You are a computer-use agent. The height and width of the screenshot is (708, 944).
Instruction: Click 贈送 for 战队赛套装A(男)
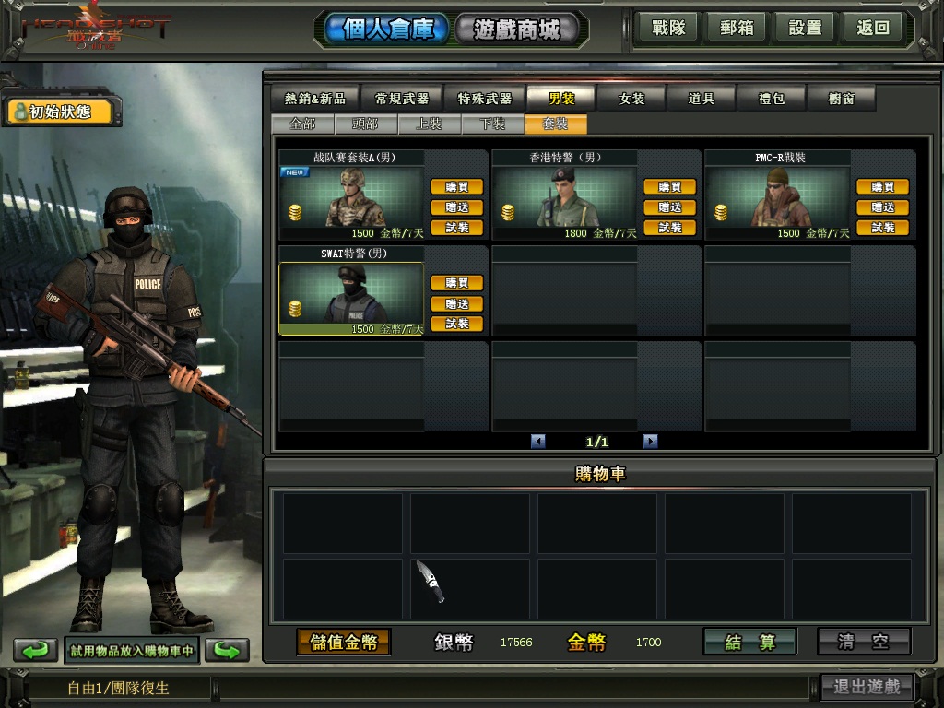(457, 207)
